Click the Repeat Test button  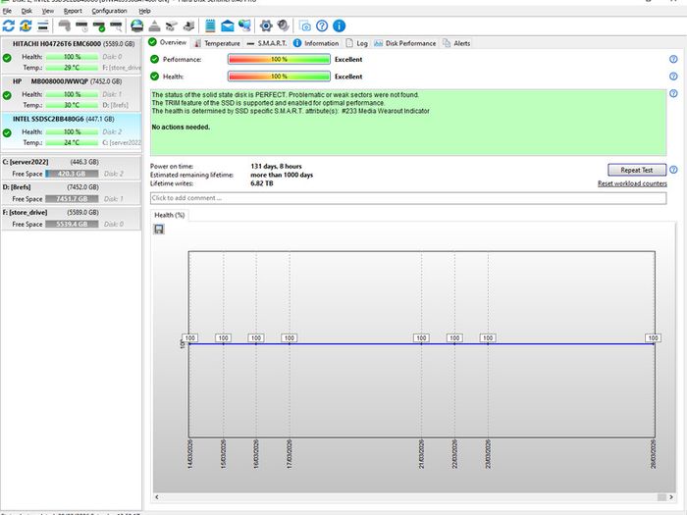(x=637, y=170)
